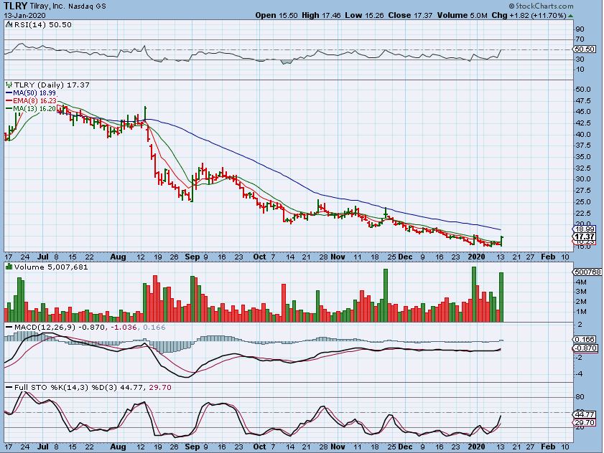Click the 0.166 MACD histogram tag
This screenshot has height=453, width=604.
(585, 340)
